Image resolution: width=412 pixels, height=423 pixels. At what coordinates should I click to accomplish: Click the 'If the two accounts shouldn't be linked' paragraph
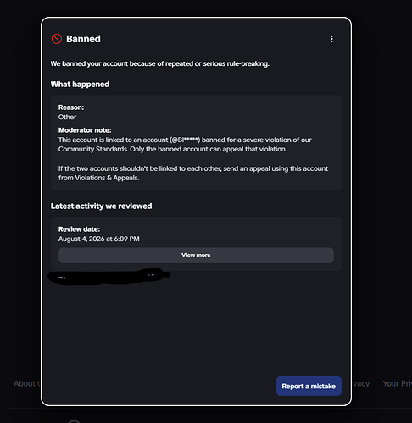tap(193, 173)
